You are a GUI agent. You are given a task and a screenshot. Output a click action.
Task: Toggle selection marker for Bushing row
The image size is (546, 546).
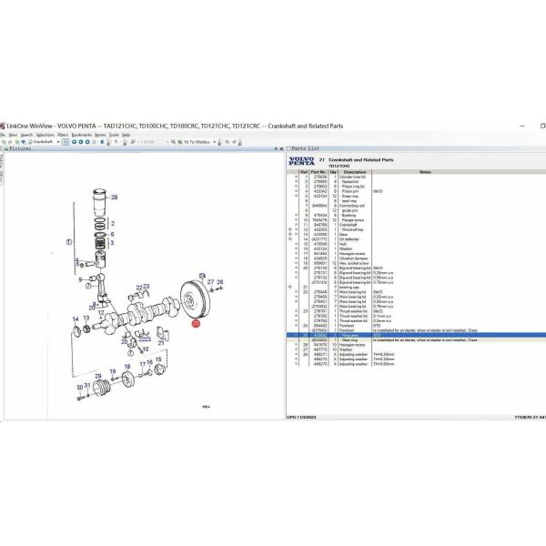[297, 216]
